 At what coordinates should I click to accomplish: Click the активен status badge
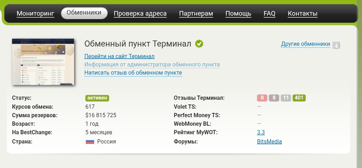coord(97,98)
